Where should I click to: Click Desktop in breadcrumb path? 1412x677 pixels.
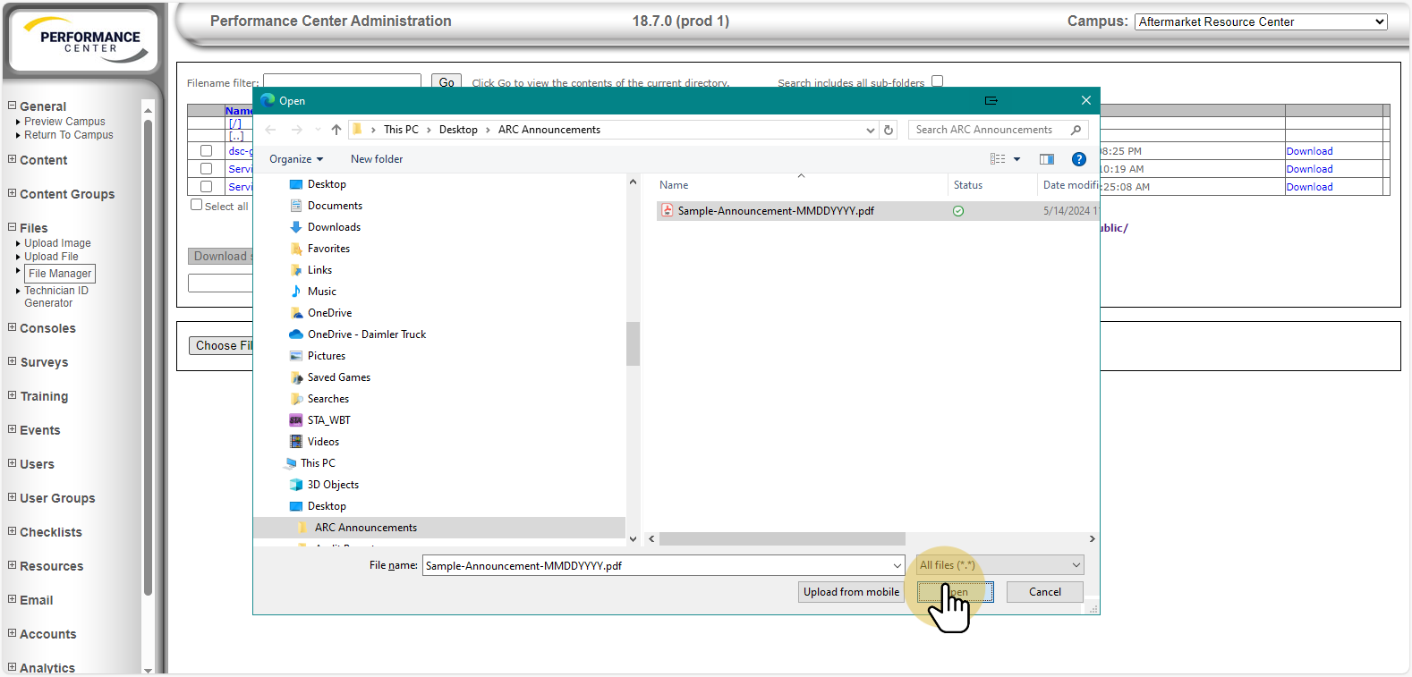coord(458,130)
